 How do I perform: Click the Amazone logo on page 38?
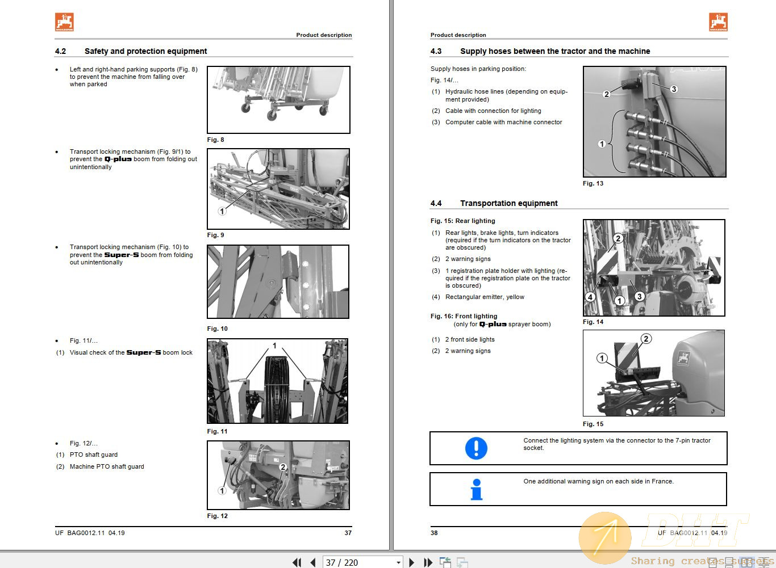[x=718, y=22]
